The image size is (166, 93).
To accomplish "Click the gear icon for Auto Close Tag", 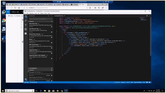I will [52, 27].
